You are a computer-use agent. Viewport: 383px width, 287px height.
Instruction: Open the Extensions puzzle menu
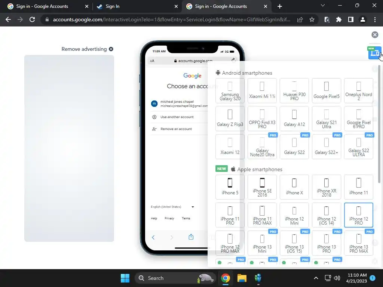[339, 19]
